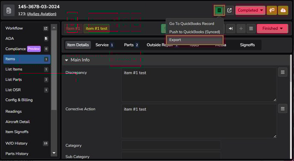
Task: Click the Sub Category input field
Action: [171, 156]
